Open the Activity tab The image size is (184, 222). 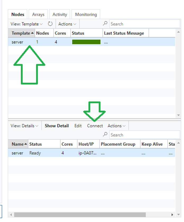pyautogui.click(x=60, y=14)
